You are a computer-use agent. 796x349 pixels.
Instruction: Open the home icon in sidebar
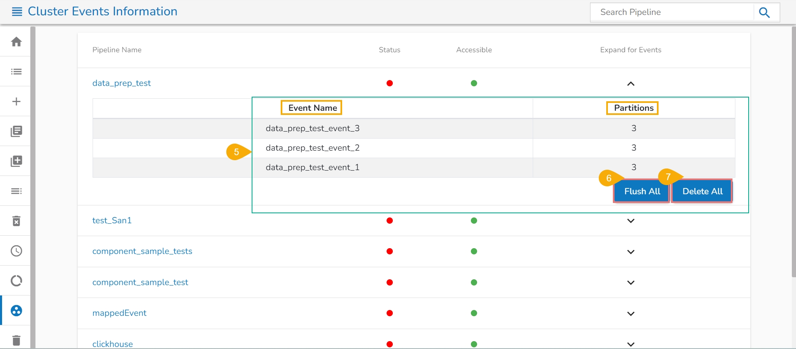(16, 41)
